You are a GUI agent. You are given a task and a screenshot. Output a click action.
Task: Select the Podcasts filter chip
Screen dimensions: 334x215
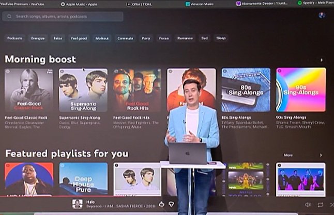(x=14, y=38)
